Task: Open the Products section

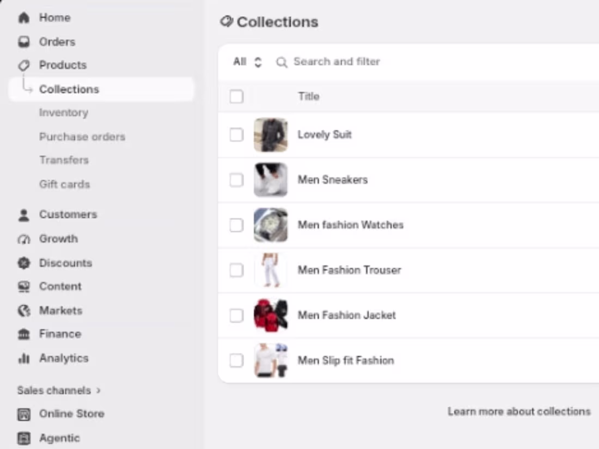Action: pos(63,65)
